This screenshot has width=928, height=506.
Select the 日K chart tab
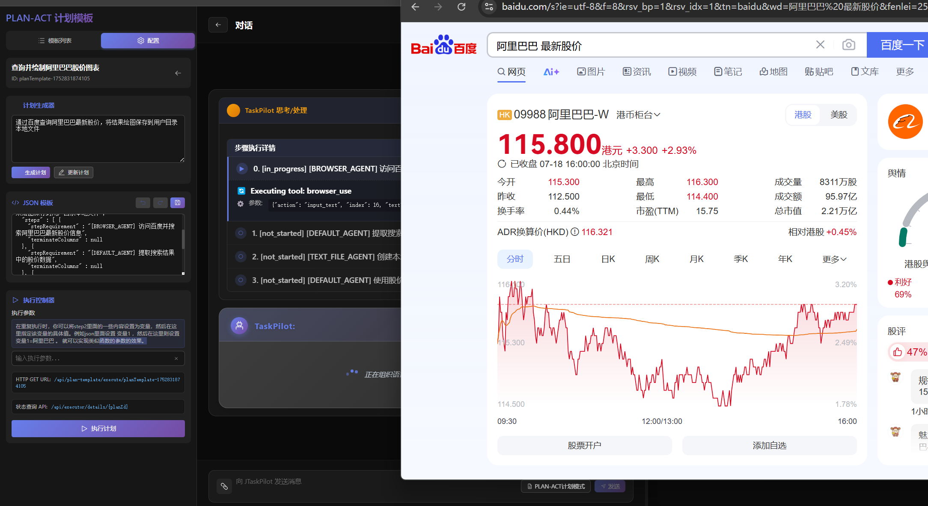[x=608, y=259]
